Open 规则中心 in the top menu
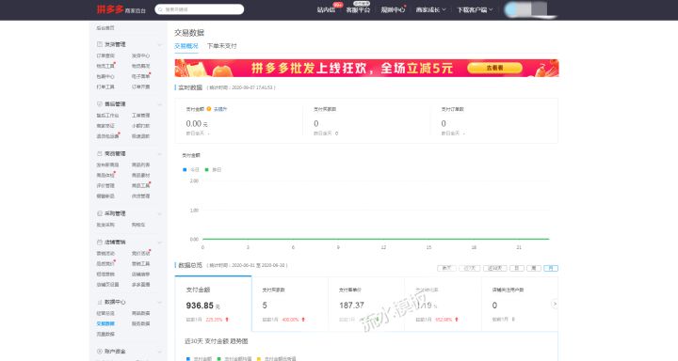This screenshot has height=361, width=678. coord(393,9)
